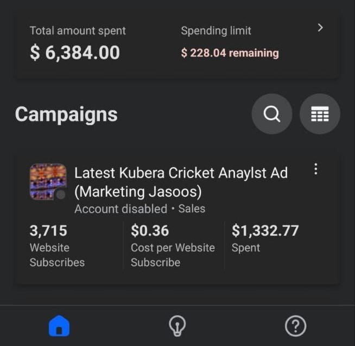Screen dimensions: 355x346
Task: Select the Total amount spent value $6,384.00
Action: [74, 53]
